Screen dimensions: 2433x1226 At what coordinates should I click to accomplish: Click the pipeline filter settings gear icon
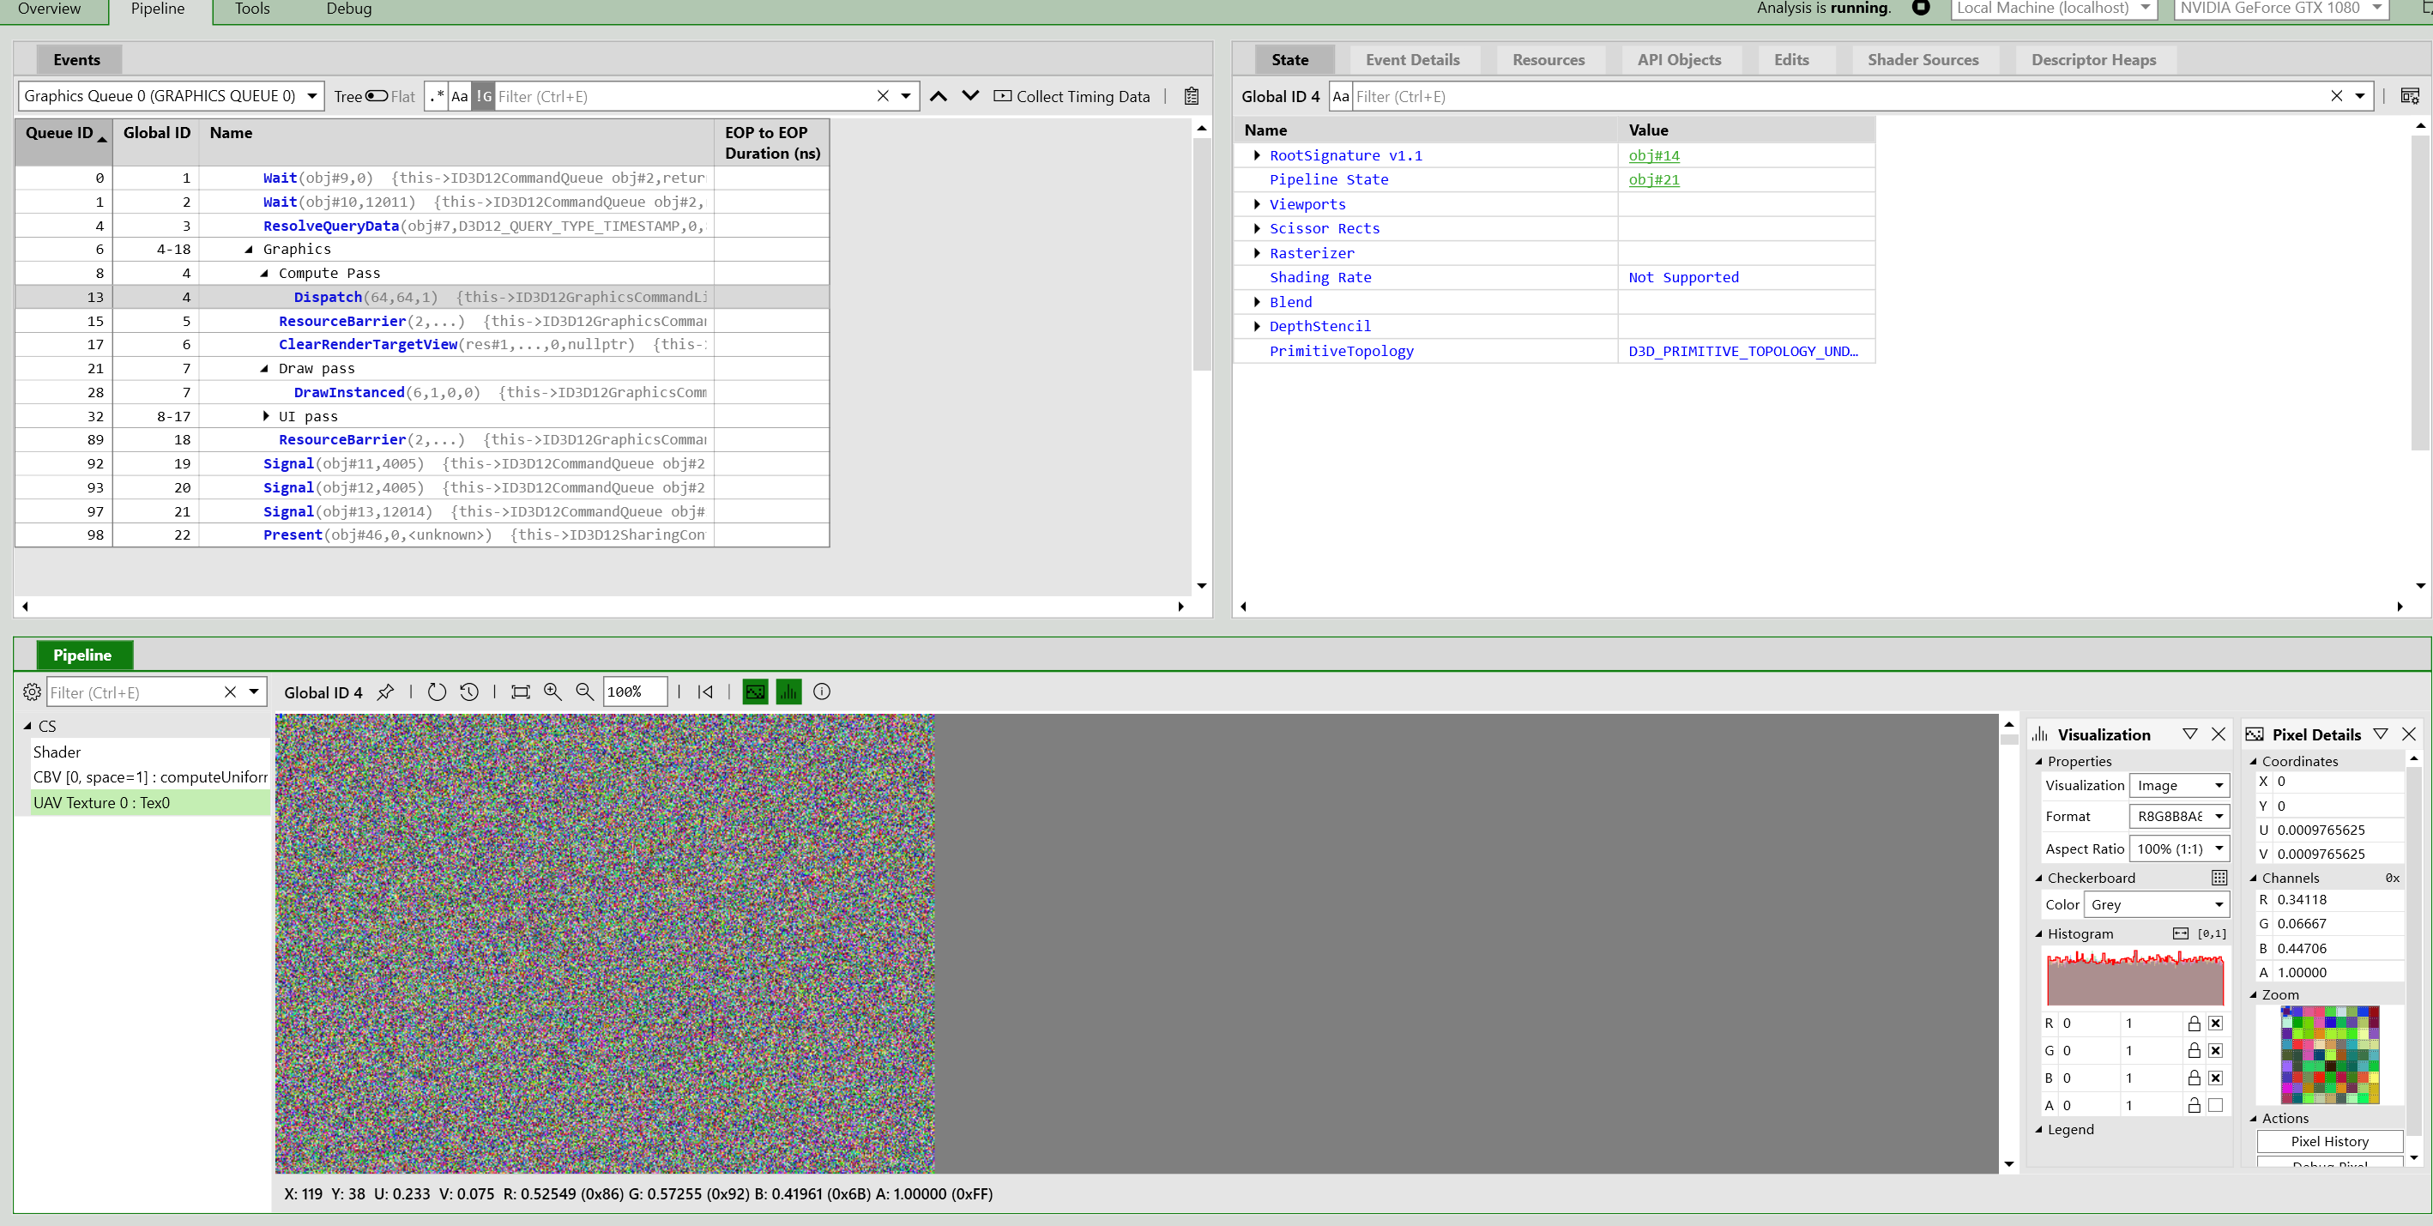31,692
